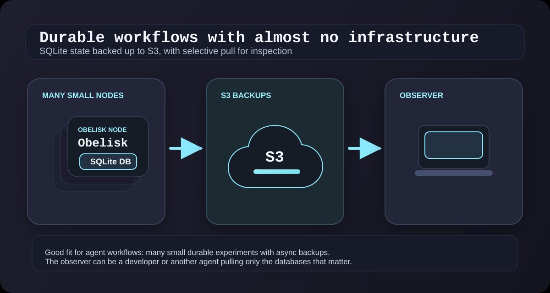
Task: Click the 'The observer can be a developer' line
Action: (198, 262)
